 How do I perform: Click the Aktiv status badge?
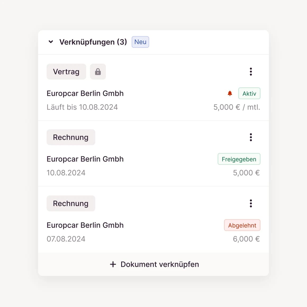(249, 93)
